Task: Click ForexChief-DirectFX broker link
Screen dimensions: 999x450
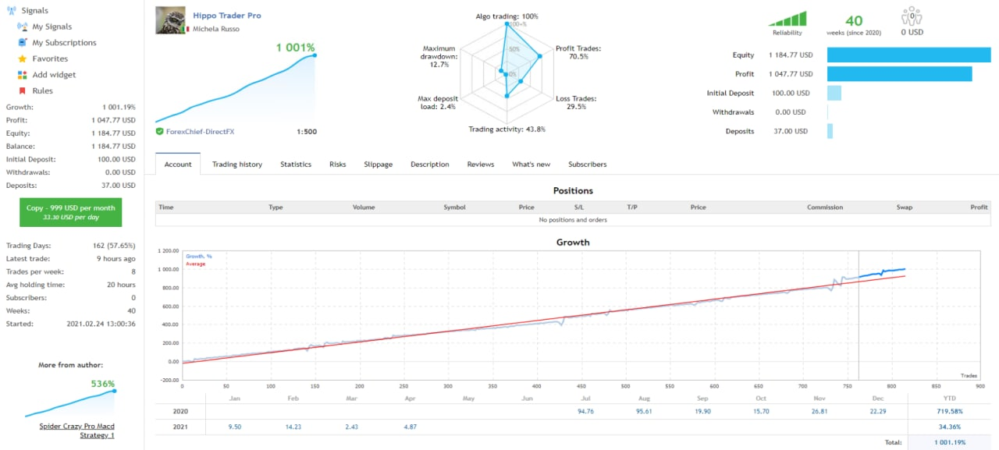Action: point(200,132)
